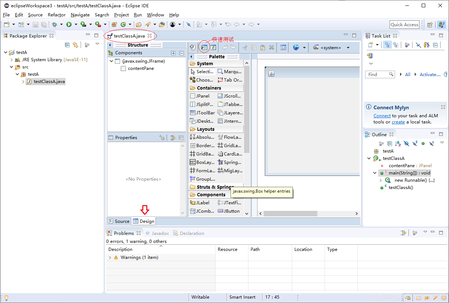Select the JButton component in the palette
Screen dimensions: 449x303
[229, 211]
